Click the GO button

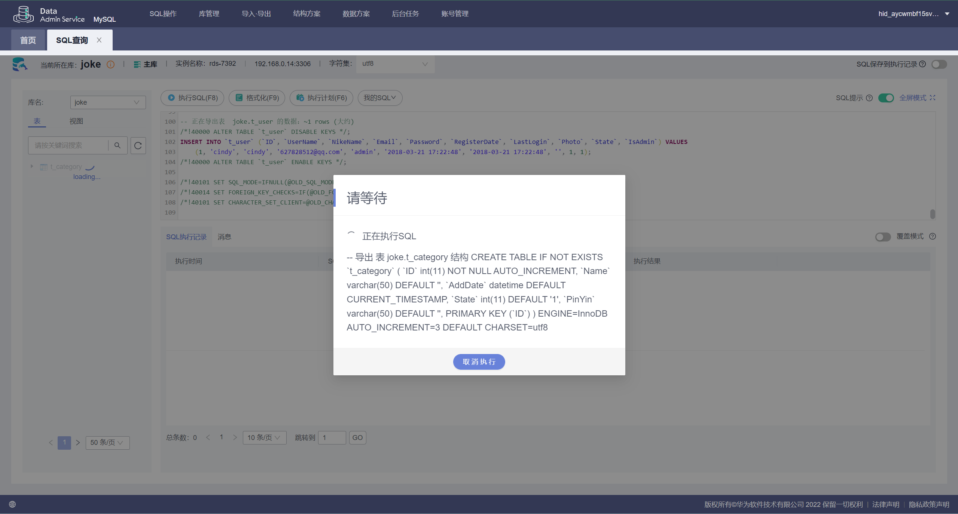(x=357, y=438)
